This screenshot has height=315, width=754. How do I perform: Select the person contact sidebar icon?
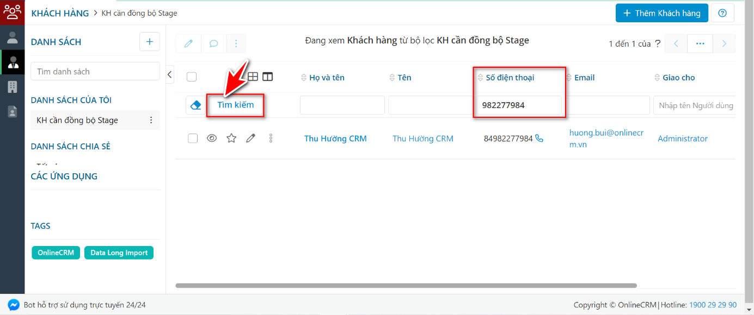pyautogui.click(x=11, y=37)
